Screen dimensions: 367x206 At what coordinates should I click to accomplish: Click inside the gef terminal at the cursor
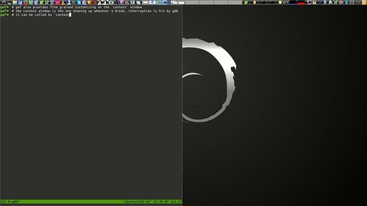coord(70,15)
